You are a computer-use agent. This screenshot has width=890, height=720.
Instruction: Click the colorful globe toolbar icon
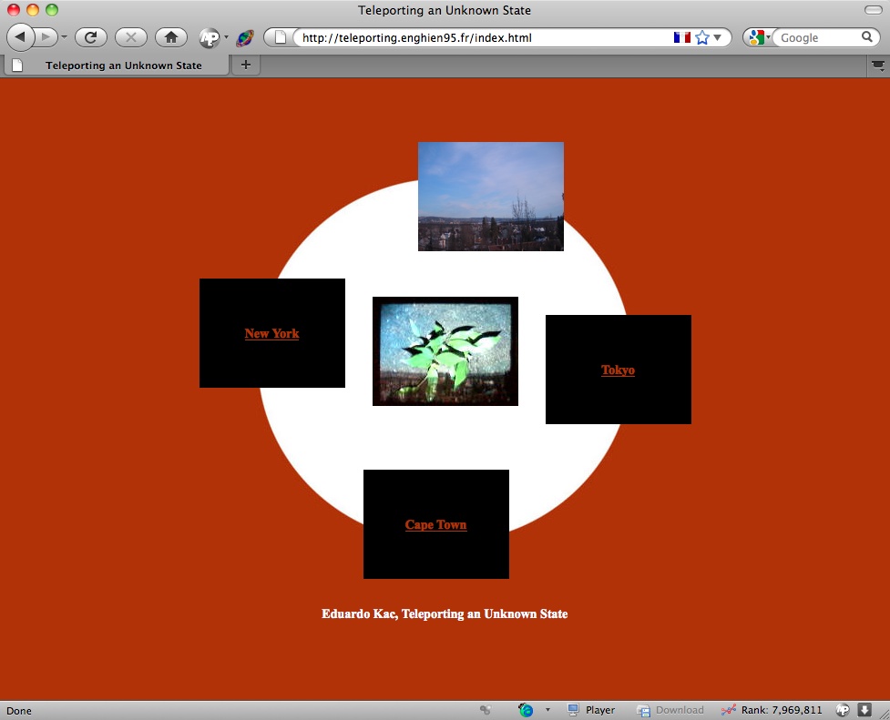pos(245,38)
